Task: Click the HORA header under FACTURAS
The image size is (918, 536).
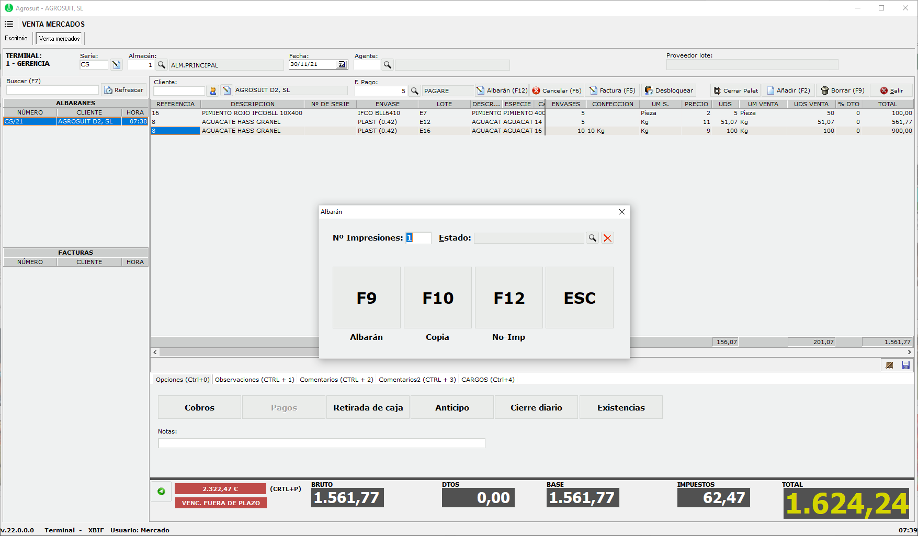Action: tap(135, 262)
